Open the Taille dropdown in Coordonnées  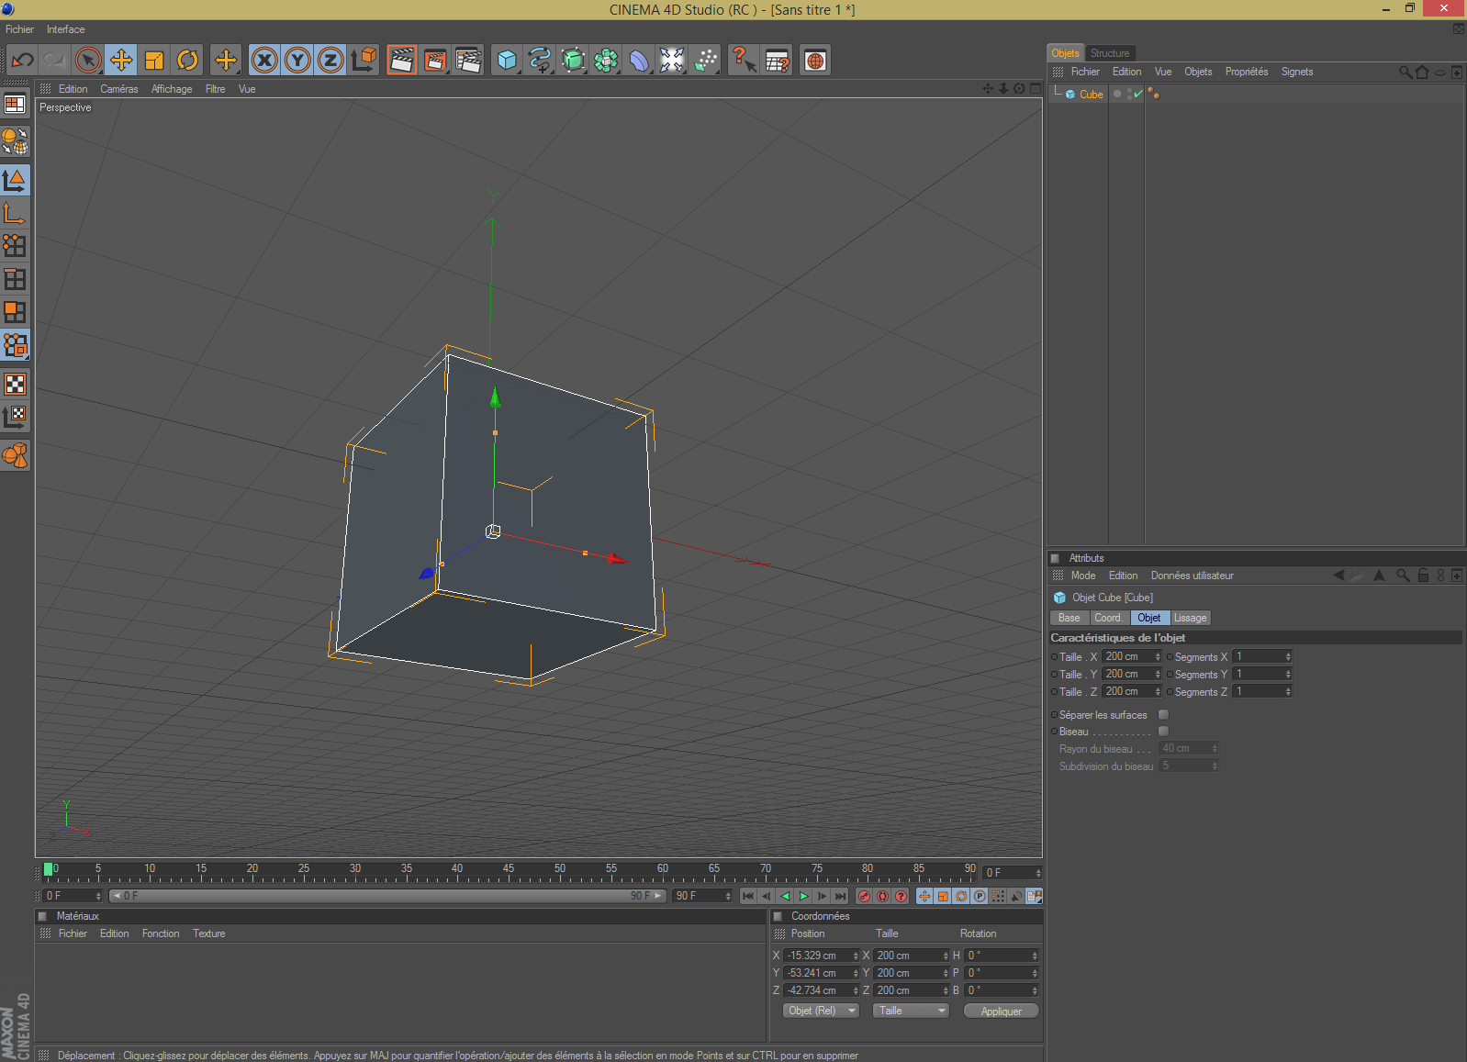911,1011
